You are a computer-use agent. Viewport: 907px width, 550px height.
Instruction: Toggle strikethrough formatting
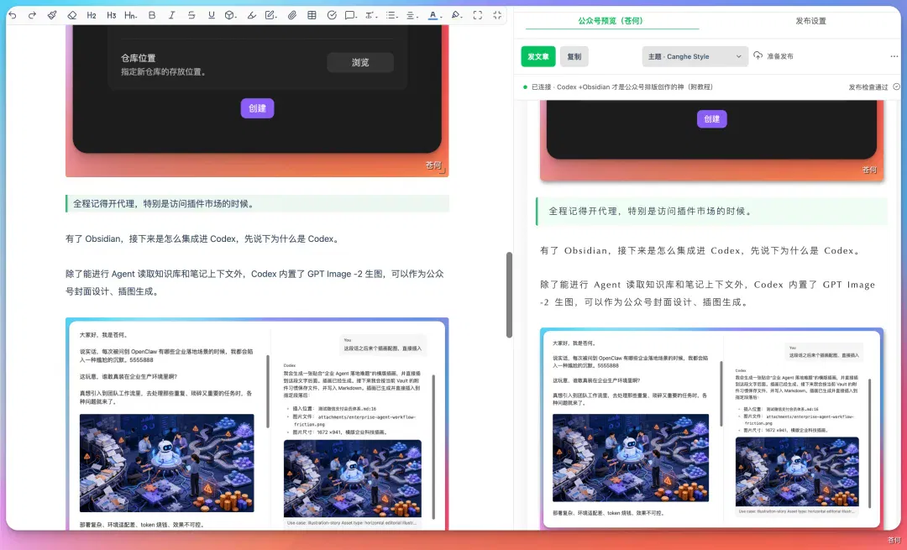point(191,15)
